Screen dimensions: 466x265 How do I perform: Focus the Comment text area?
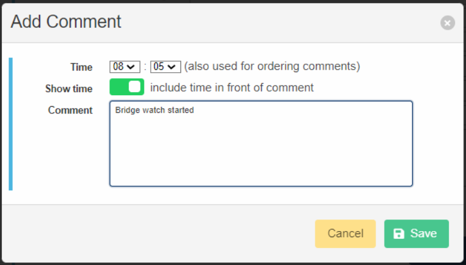261,144
